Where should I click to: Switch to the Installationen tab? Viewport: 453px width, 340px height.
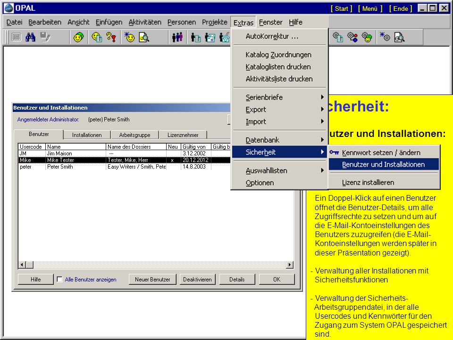point(87,135)
